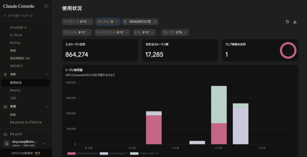Click the 管理 briefcase icon in sidebar
Viewport: 307px width, 157px height.
(6, 107)
